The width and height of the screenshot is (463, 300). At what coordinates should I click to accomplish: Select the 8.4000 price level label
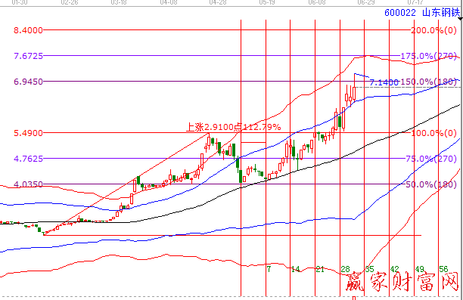[x=28, y=30]
